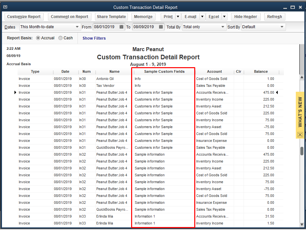The width and height of the screenshot is (306, 231).
Task: Click the window menu icon in title bar
Action: click(x=5, y=7)
